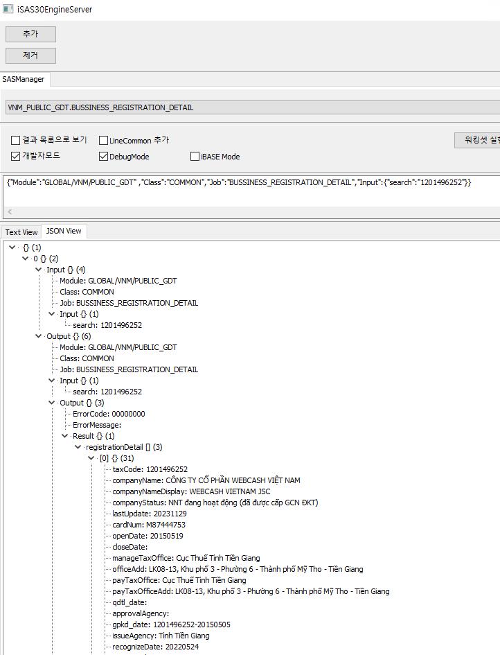This screenshot has width=500, height=655.
Task: Select the officeAdd row
Action: tap(238, 569)
